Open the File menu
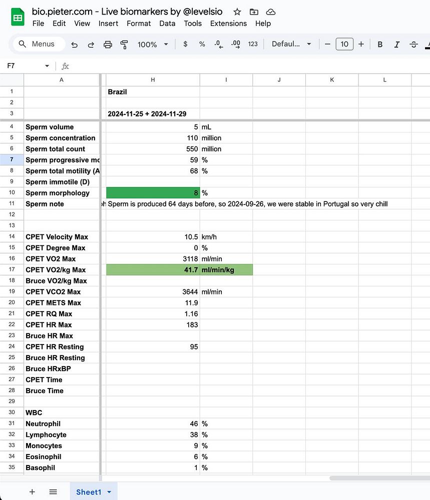430x500 pixels. [39, 23]
